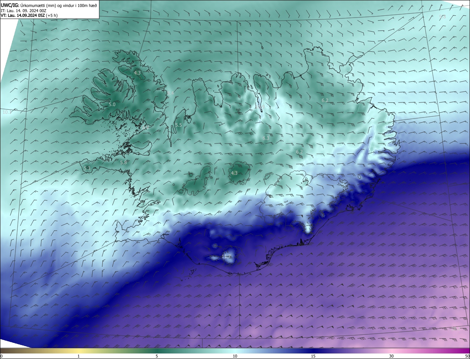Click the 5.0 value label on the map
Image resolution: width=470 pixels, height=359 pixels.
click(112, 105)
